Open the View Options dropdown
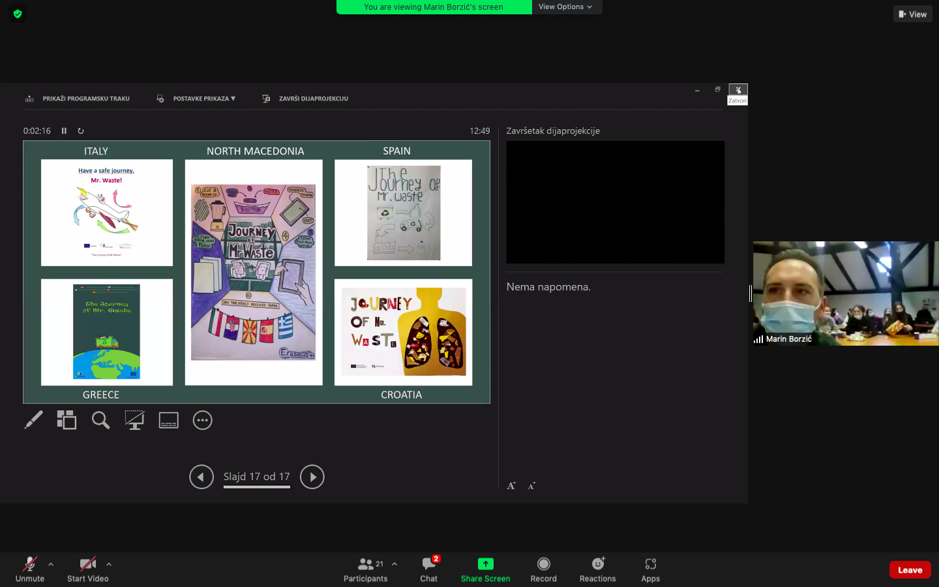This screenshot has width=939, height=587. [x=565, y=7]
